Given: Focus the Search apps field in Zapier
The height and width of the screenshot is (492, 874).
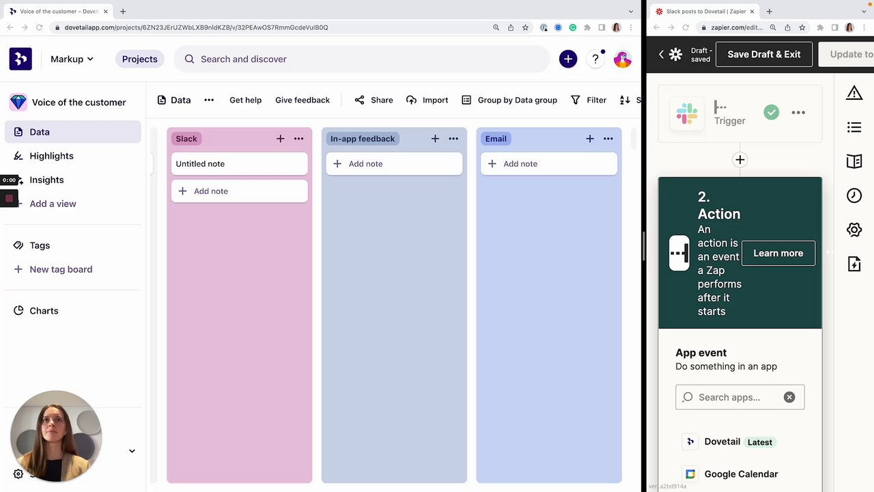Looking at the screenshot, I should 740,397.
